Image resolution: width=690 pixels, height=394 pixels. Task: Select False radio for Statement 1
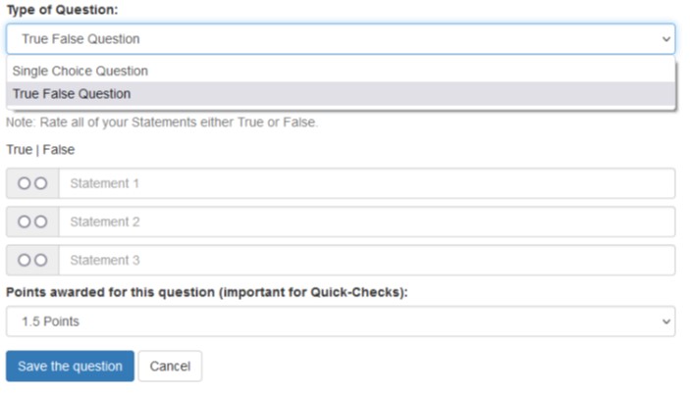coord(41,183)
